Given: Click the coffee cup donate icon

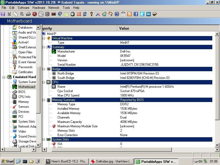Looking at the screenshot, I should point(155,14).
